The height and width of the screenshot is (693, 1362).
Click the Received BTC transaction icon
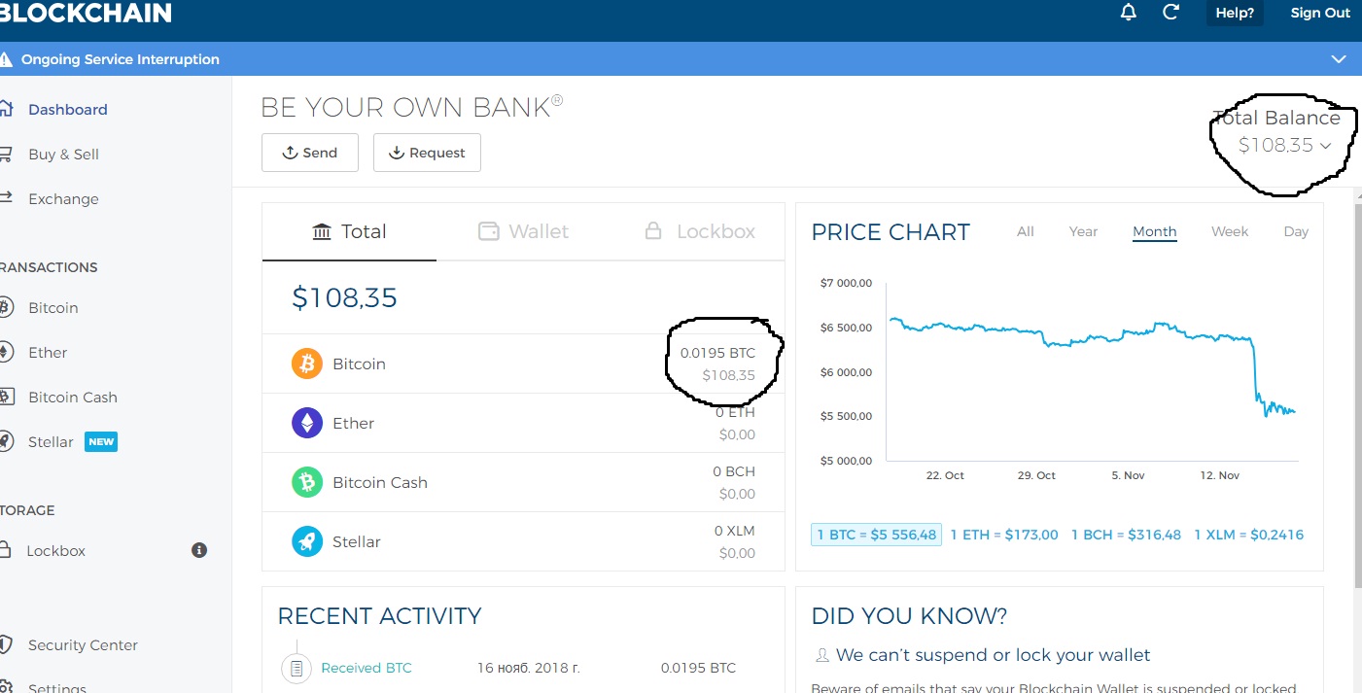pos(297,668)
